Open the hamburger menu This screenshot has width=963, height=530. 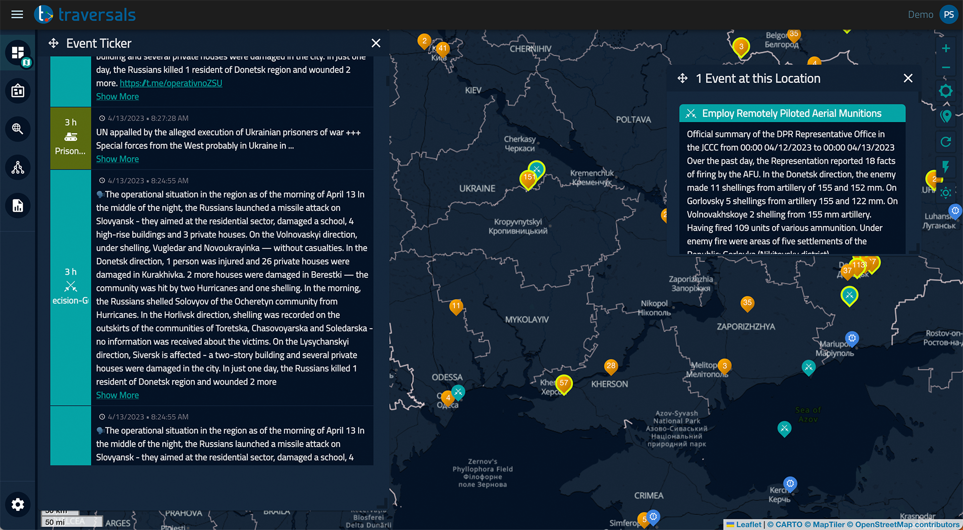[x=17, y=15]
